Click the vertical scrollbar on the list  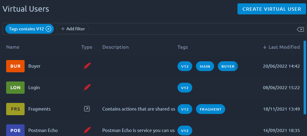[305, 77]
